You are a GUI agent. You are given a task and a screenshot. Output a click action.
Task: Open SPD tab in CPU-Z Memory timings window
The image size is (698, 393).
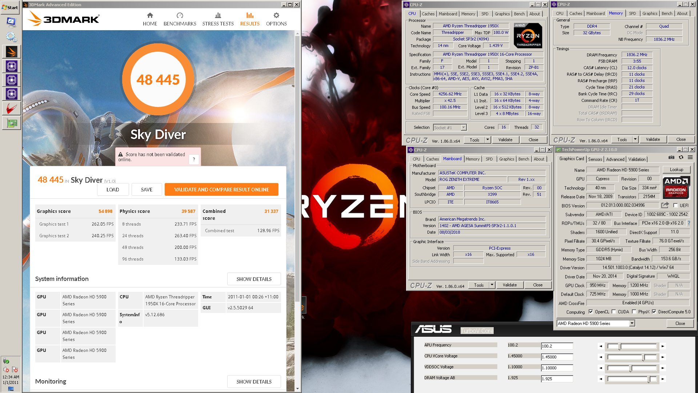633,13
